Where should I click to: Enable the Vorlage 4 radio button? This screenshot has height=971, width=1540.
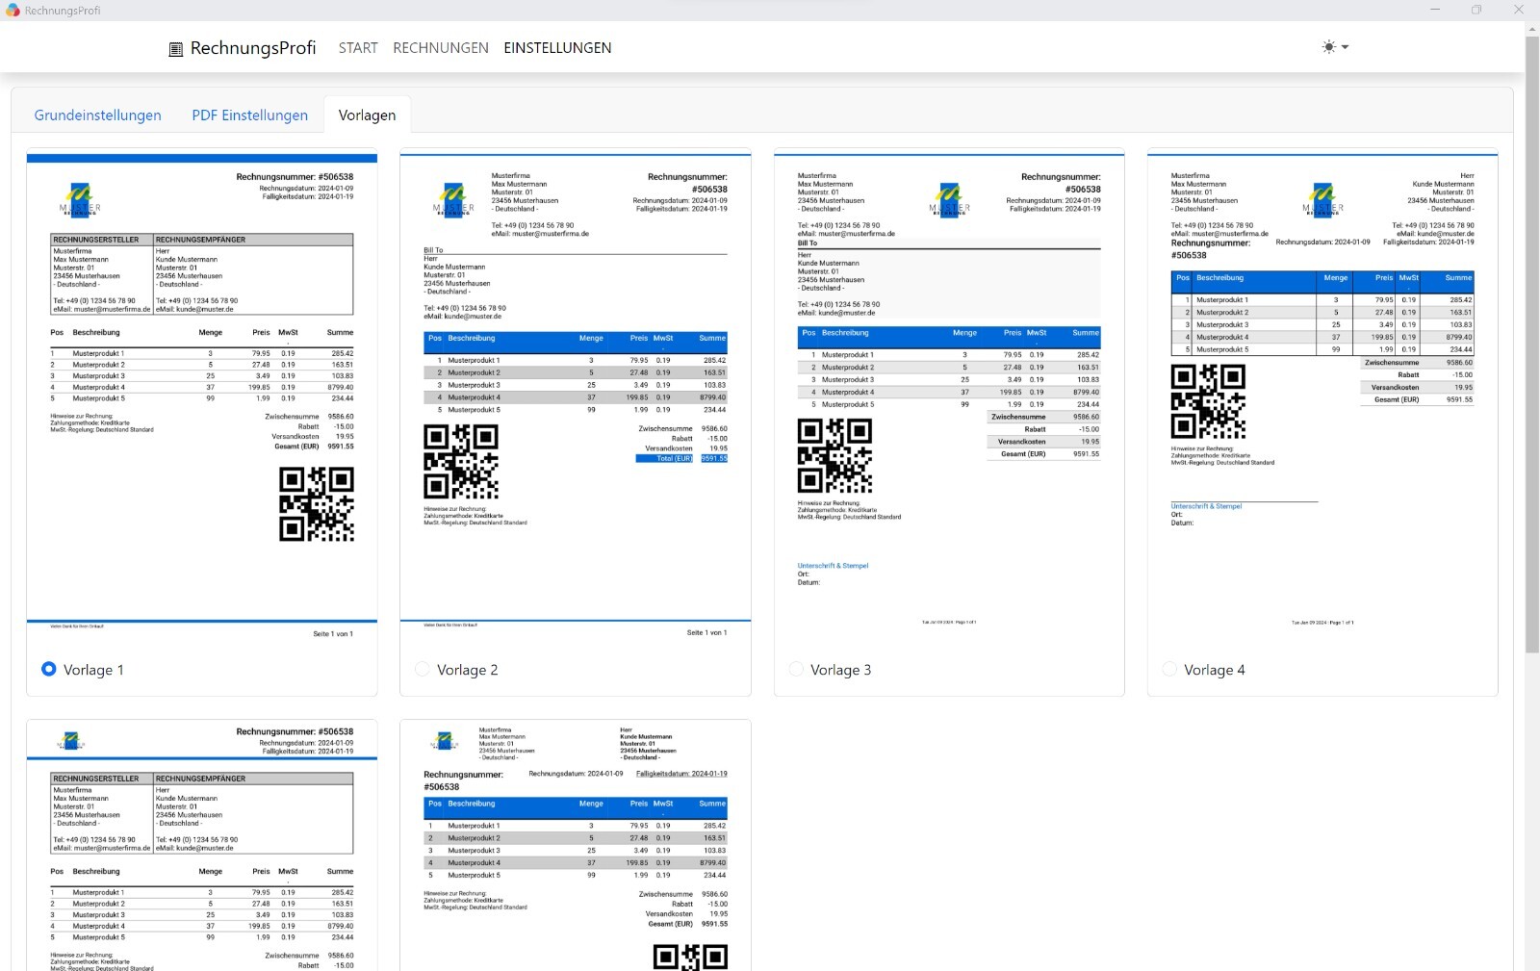(1169, 669)
